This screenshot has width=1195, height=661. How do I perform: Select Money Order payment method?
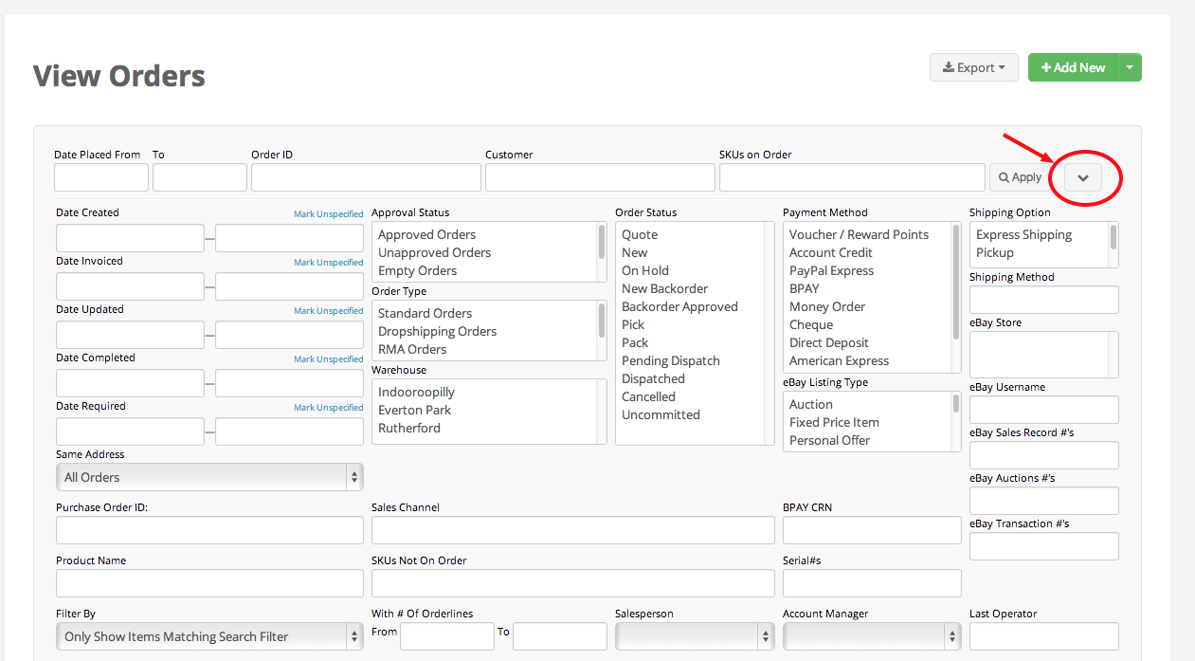pos(827,306)
